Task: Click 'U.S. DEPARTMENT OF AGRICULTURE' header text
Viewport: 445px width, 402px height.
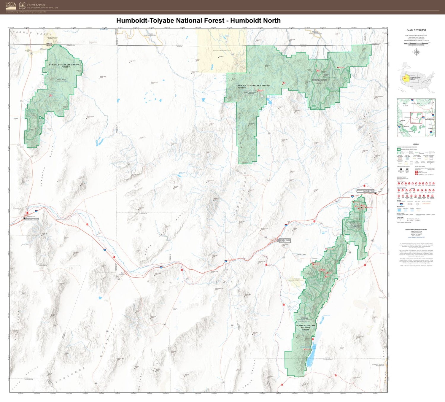Action: click(43, 8)
